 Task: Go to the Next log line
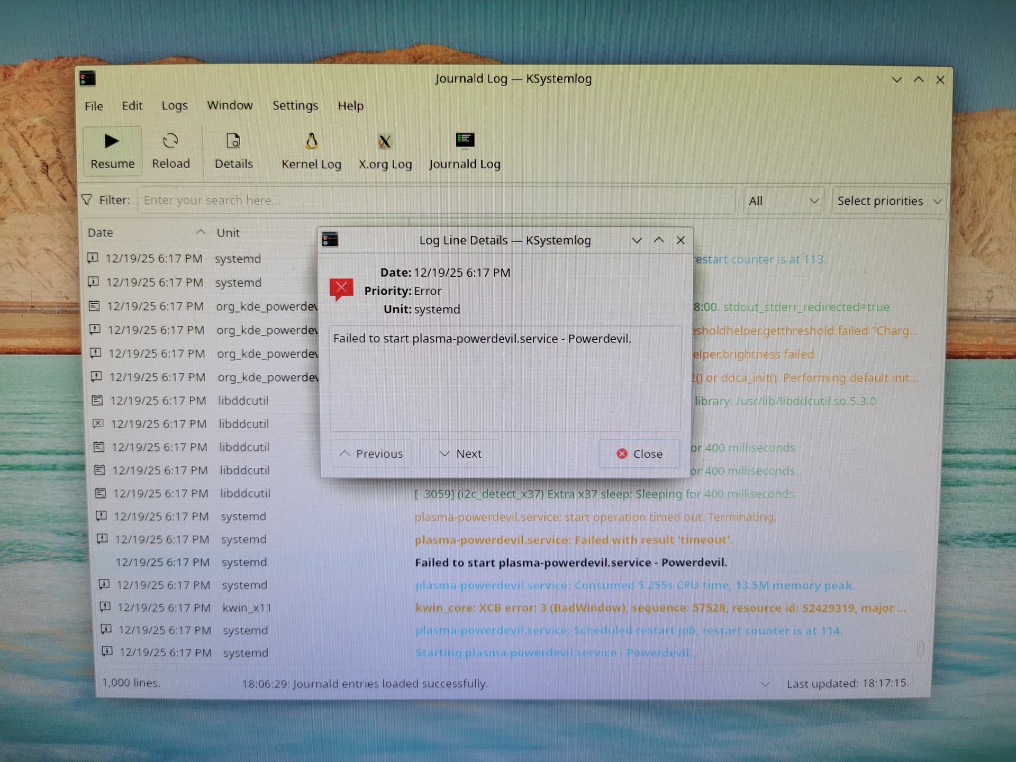(460, 454)
